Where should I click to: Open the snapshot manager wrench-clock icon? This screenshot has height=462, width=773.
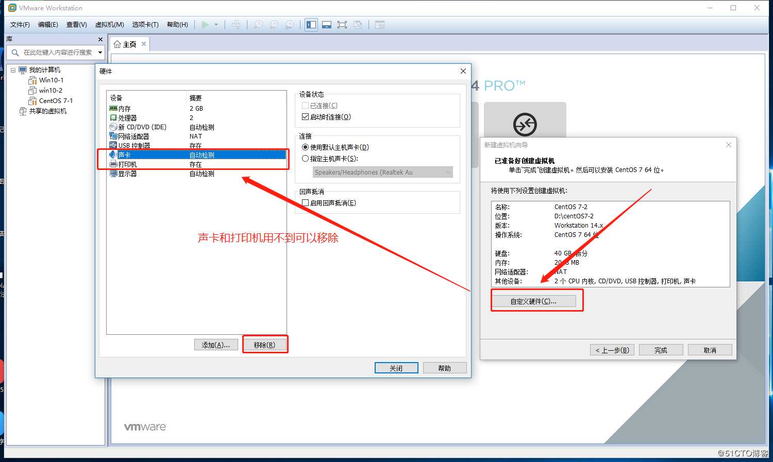pyautogui.click(x=290, y=25)
